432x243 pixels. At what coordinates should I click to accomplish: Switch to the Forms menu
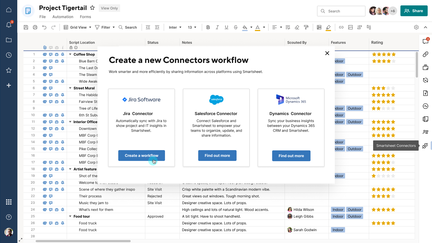click(85, 17)
